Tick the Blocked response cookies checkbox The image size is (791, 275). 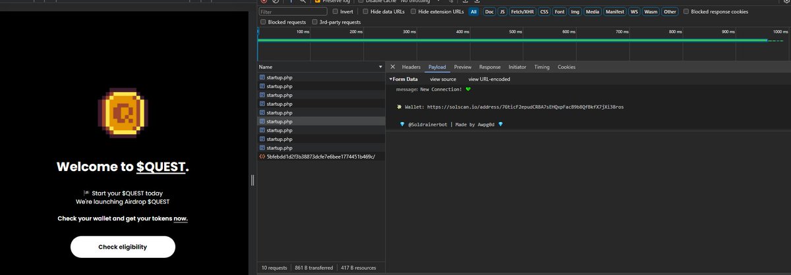point(686,12)
